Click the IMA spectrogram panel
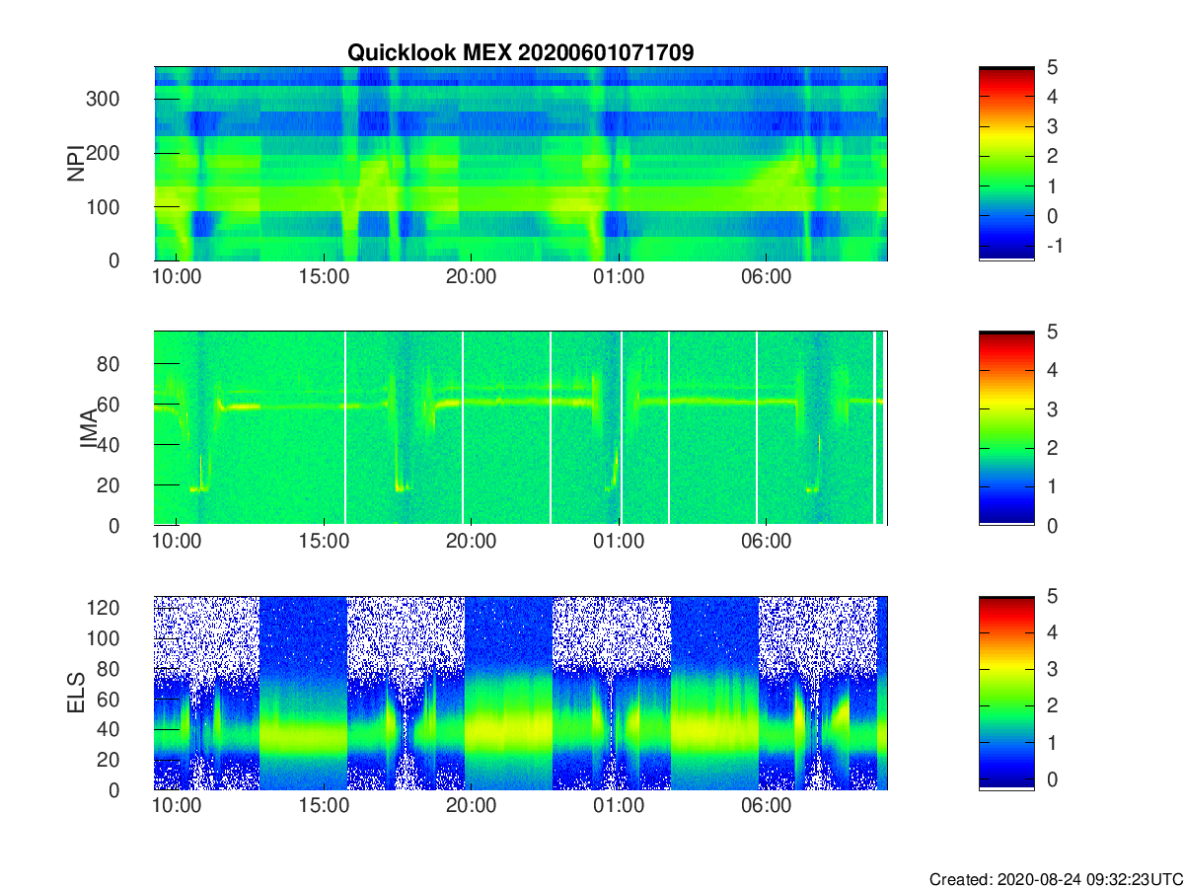This screenshot has width=1184, height=888. click(x=521, y=428)
